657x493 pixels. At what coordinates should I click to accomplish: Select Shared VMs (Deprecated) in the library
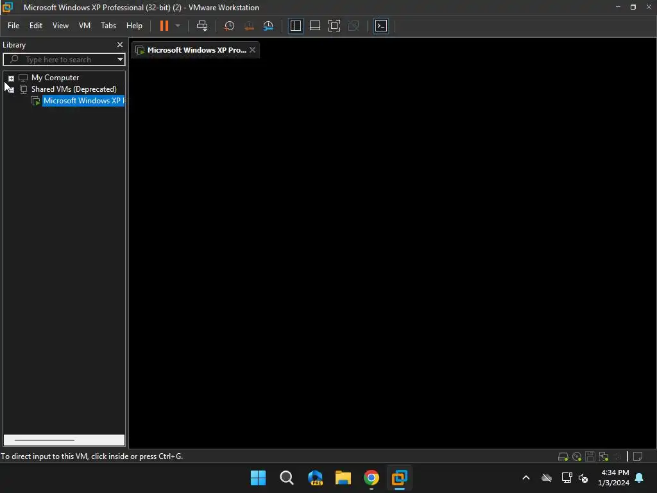pos(74,89)
